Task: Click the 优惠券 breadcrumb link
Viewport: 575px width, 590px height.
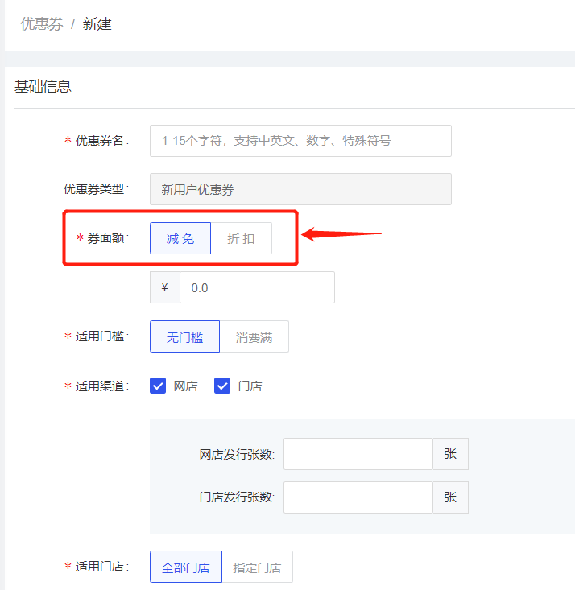Action: pos(41,24)
